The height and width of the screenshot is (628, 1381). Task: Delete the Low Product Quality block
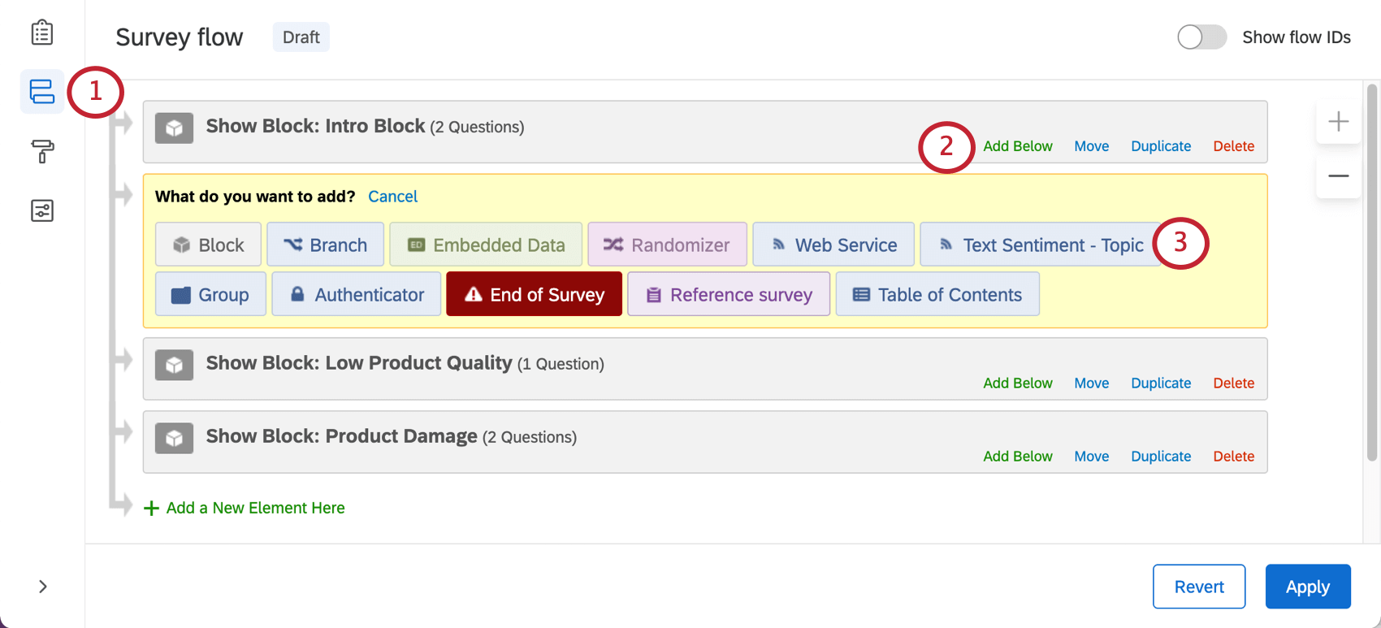point(1233,383)
